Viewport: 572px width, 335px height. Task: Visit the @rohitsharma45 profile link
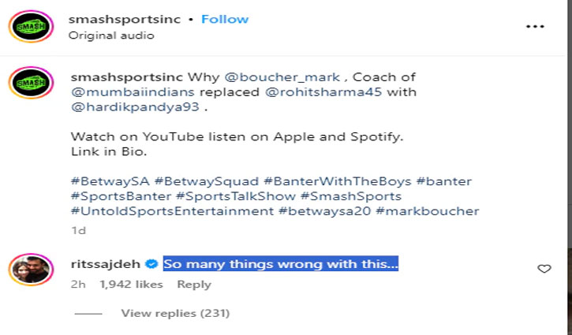(x=323, y=92)
